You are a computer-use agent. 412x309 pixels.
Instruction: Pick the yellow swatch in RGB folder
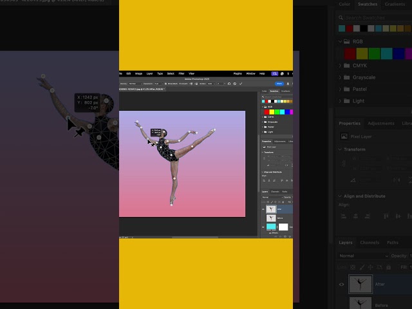(x=272, y=112)
